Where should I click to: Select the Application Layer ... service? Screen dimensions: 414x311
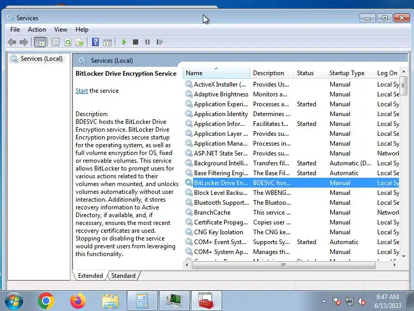pos(291,134)
